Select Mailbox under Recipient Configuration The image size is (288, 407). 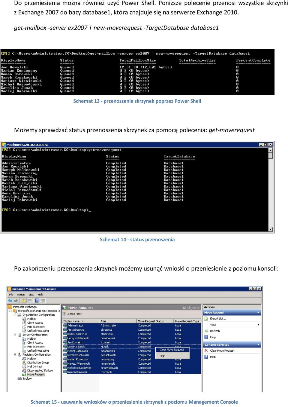tap(32, 359)
